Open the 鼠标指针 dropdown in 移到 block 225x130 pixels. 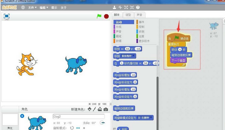click(x=128, y=56)
